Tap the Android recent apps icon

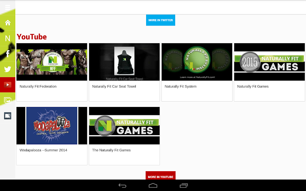pos(184,186)
